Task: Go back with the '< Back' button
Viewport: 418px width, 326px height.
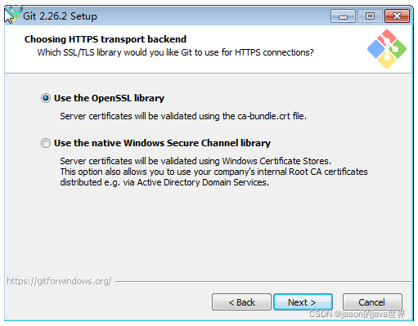Action: click(241, 302)
